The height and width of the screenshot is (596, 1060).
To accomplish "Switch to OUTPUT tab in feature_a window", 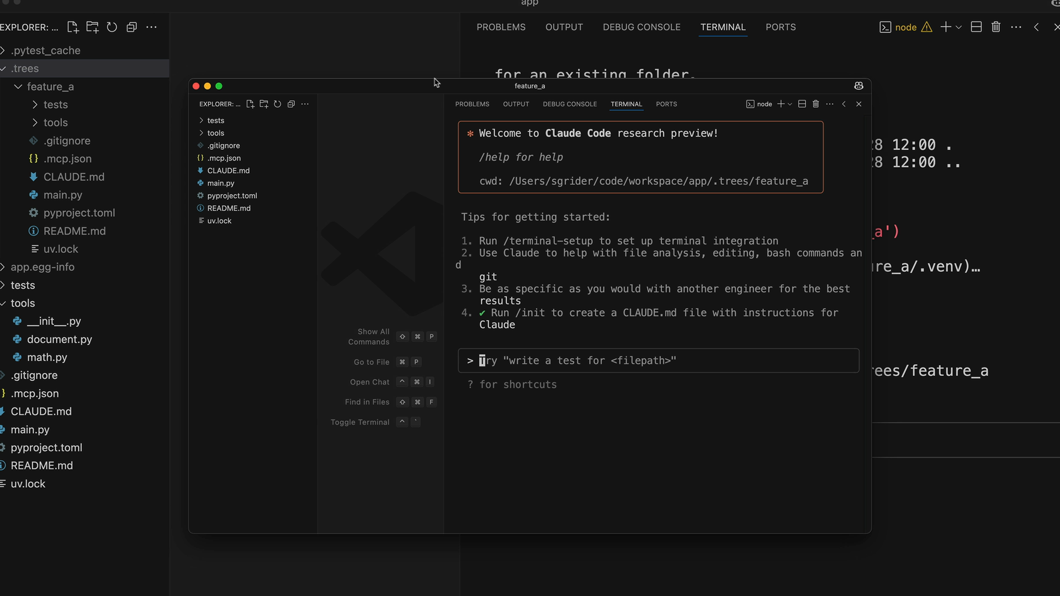I will pos(516,104).
